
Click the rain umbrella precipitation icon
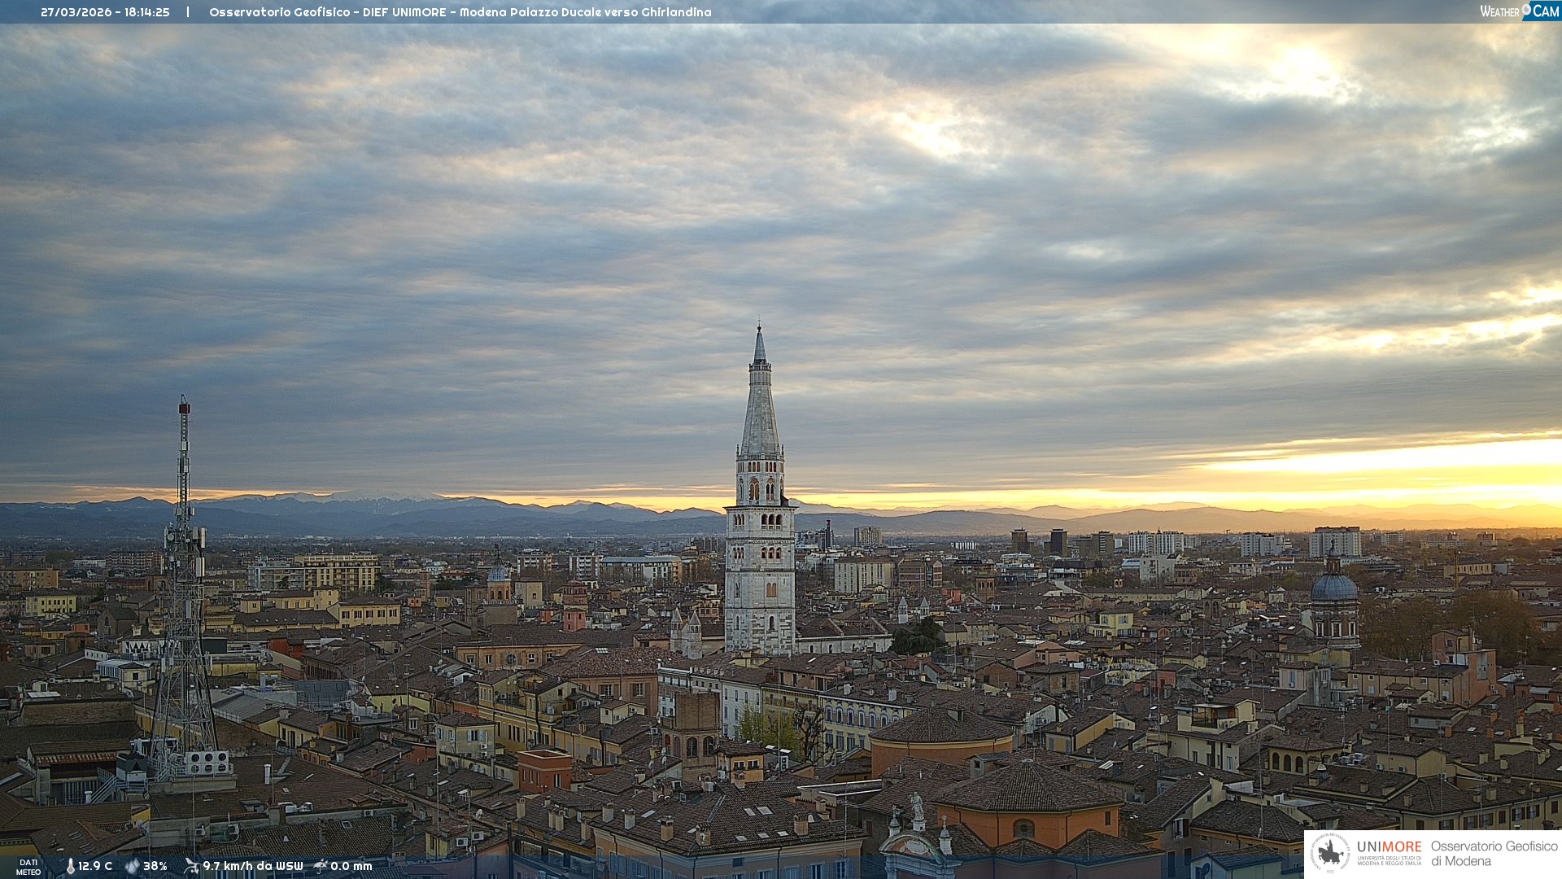[321, 866]
